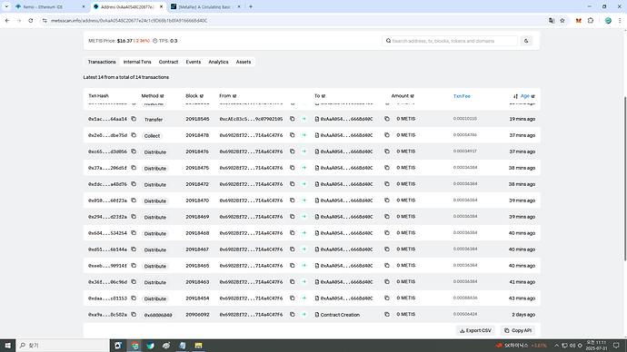The image size is (627, 352).
Task: Reload the current page
Action: click(x=31, y=21)
